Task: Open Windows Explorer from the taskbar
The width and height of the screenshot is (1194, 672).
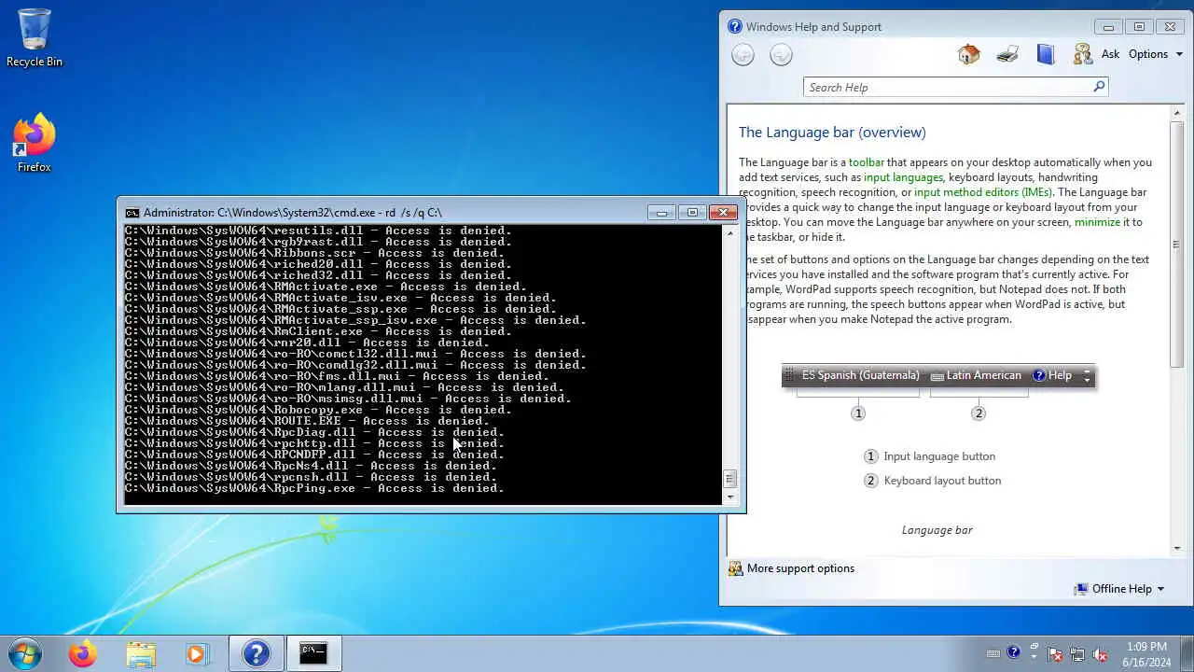Action: coord(140,653)
